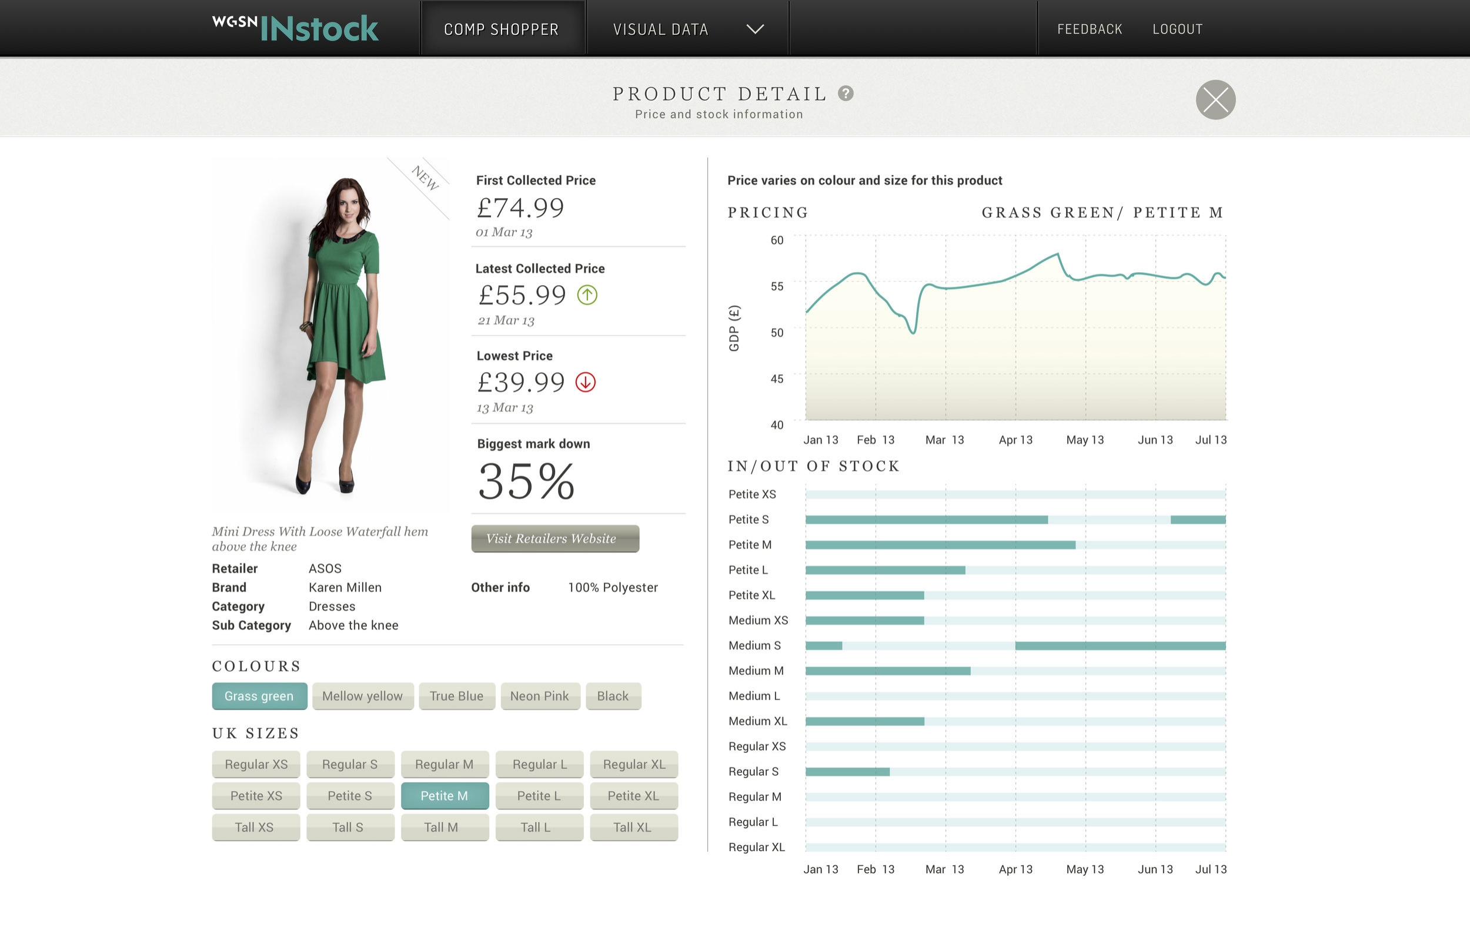Pick size Petite L
Viewport: 1470px width, 941px height.
click(x=540, y=796)
